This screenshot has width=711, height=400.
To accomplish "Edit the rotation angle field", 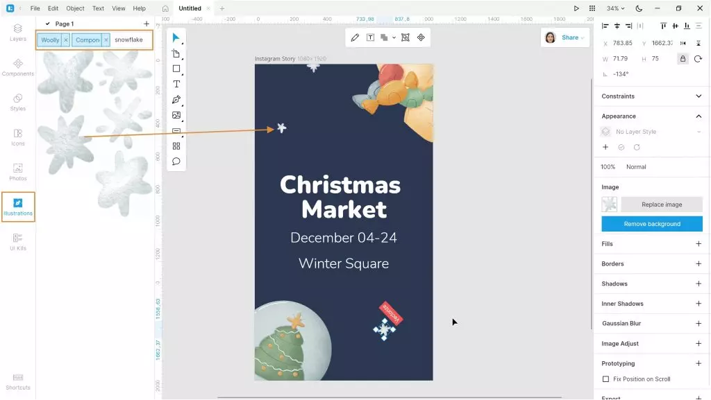I will click(x=621, y=73).
